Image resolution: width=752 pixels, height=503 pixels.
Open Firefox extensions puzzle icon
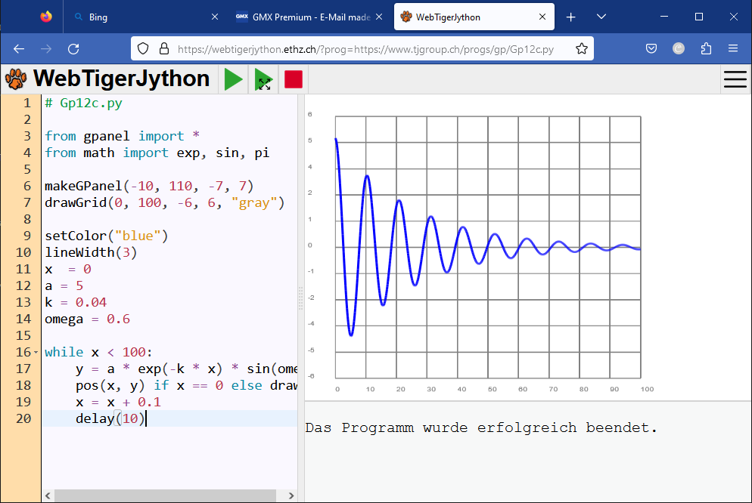tap(706, 49)
